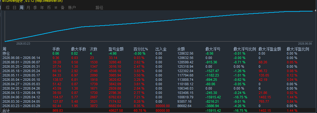Click the 合计 total row label
317x113 pixels.
click(6, 111)
